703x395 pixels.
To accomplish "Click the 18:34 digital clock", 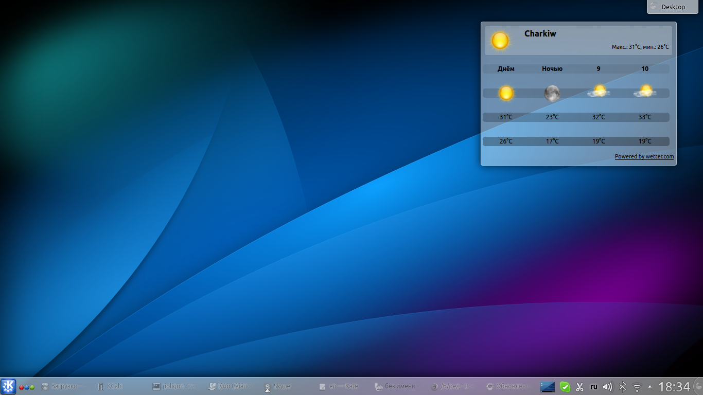I will (674, 387).
